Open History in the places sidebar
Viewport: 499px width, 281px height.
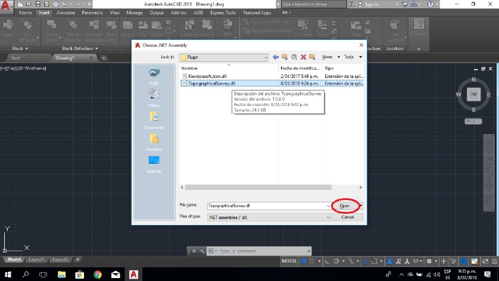tap(154, 98)
